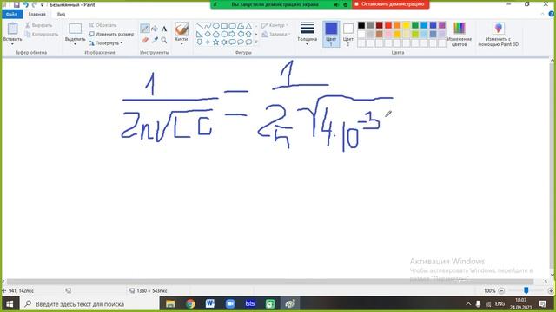Viewport: 556px width, 312px height.
Task: Click Изменить размер resize button
Action: tap(111, 35)
